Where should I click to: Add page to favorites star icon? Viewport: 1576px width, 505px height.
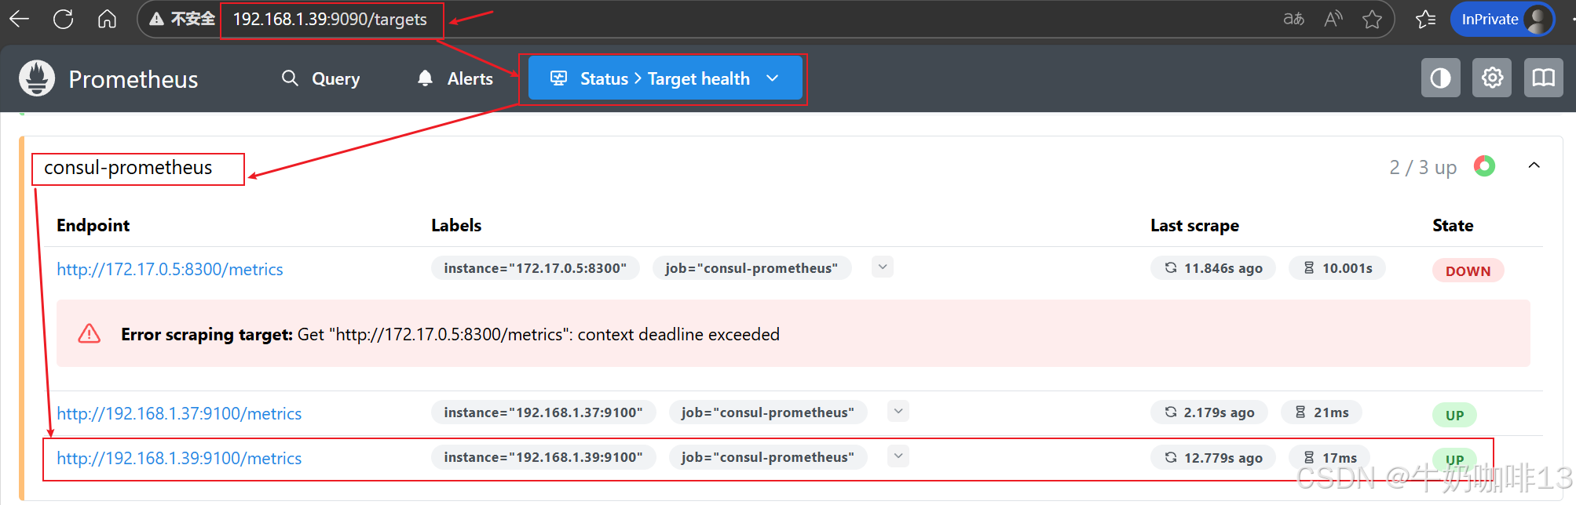(x=1372, y=19)
